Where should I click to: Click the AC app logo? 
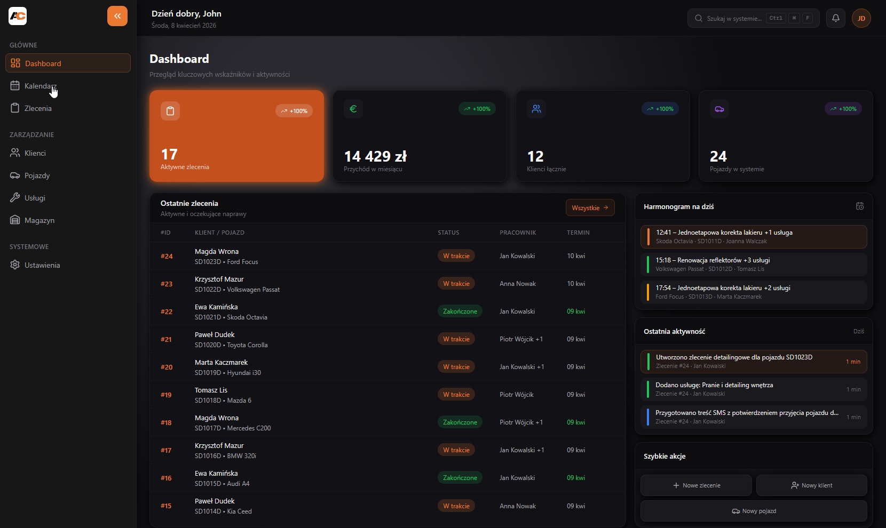(x=18, y=16)
